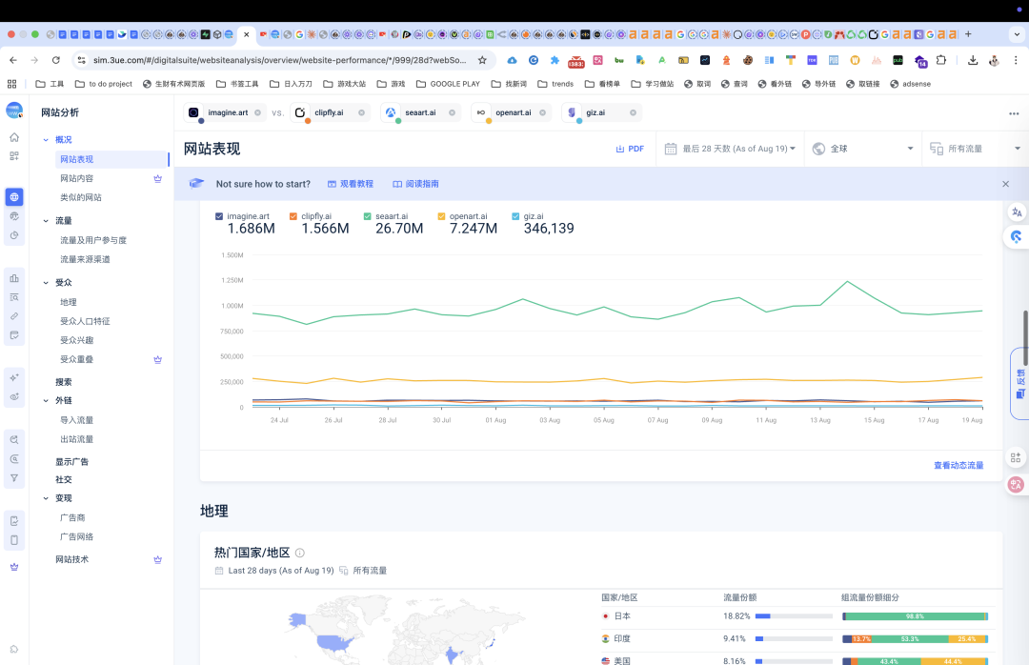
Task: Open the adsense bookmark
Action: tap(910, 84)
